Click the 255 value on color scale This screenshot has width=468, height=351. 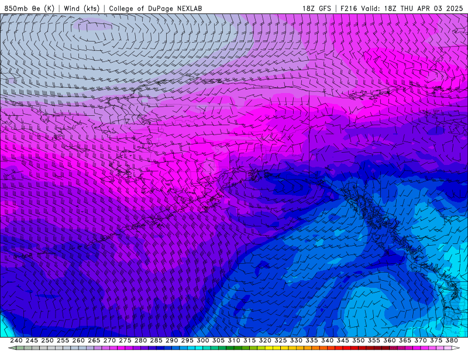[x=63, y=340]
